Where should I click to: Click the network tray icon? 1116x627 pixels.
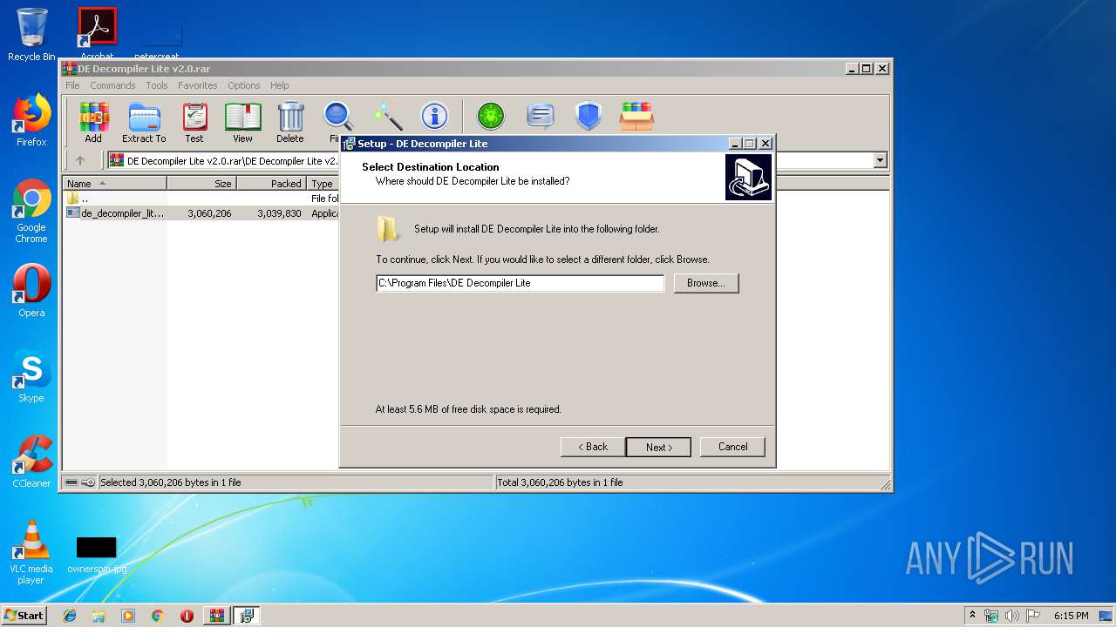point(991,616)
